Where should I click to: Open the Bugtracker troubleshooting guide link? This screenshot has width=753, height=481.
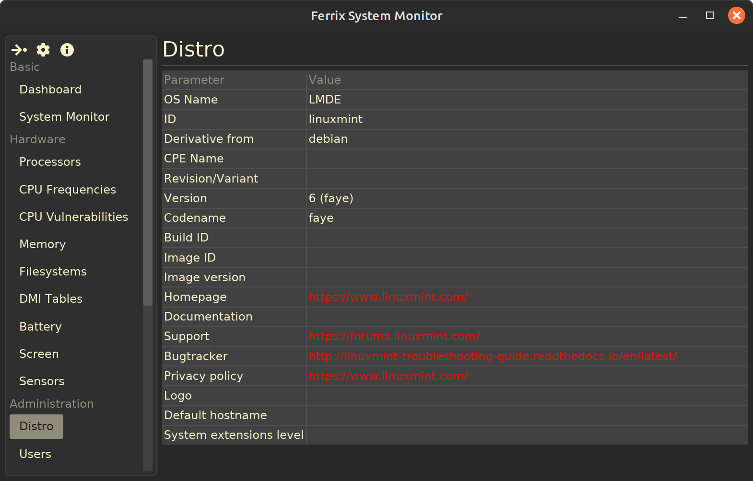coord(493,356)
